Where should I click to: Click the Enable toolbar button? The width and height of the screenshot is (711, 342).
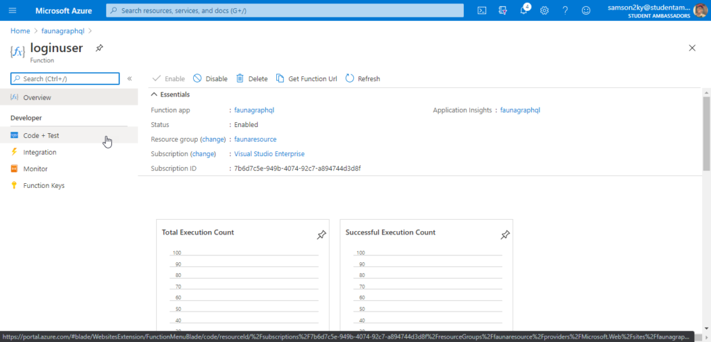(x=169, y=79)
